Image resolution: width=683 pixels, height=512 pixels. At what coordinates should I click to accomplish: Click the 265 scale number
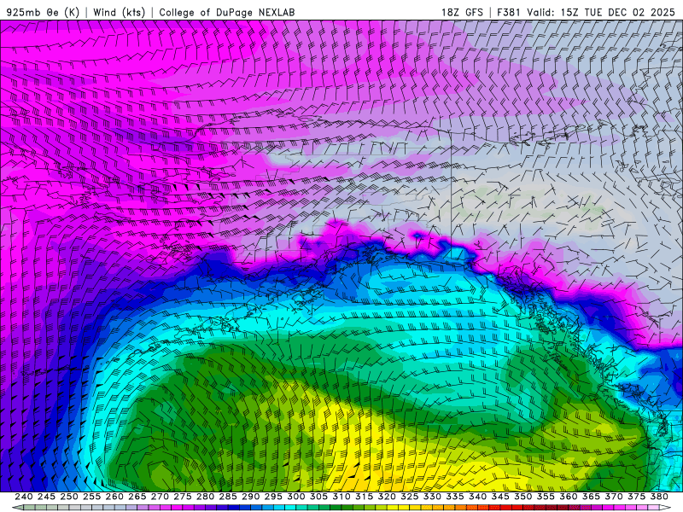click(x=137, y=497)
